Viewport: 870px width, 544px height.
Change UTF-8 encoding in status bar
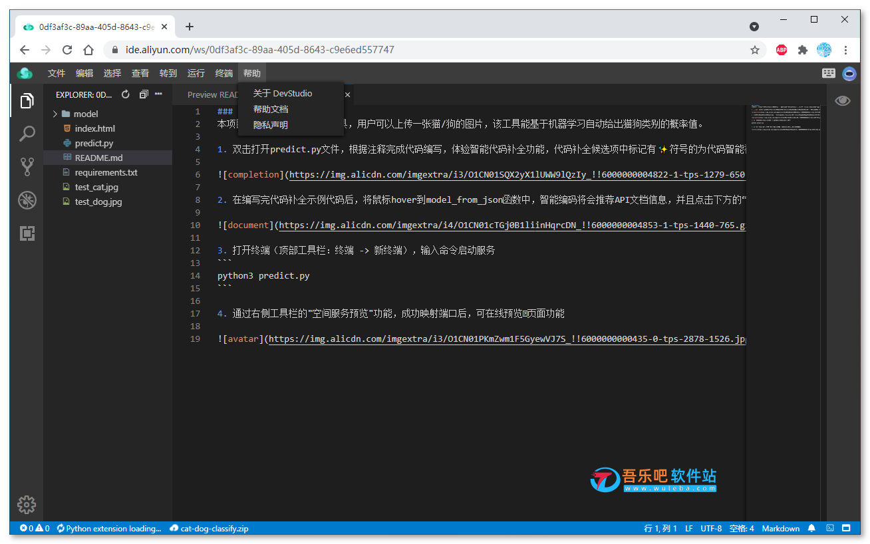(711, 528)
